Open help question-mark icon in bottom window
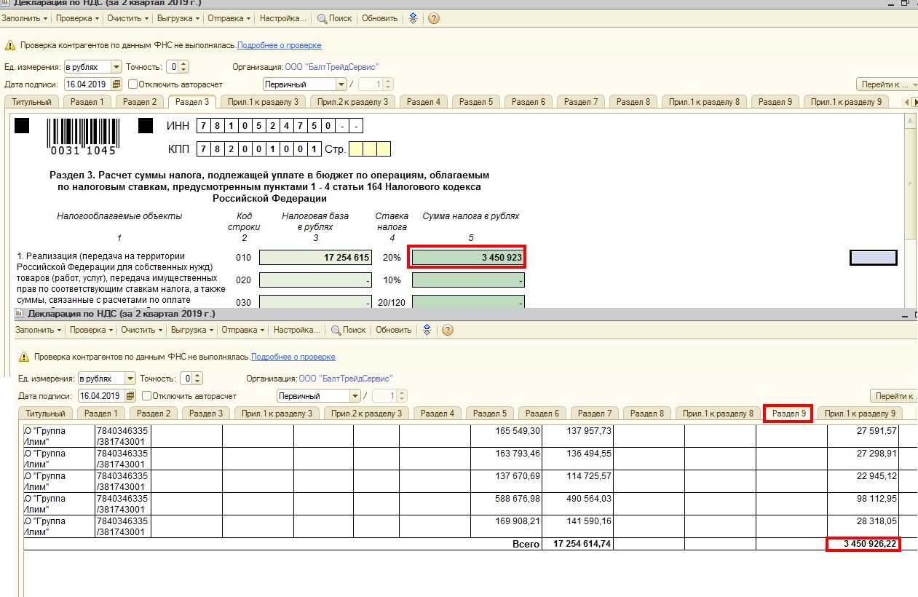The width and height of the screenshot is (918, 597). pos(448,330)
